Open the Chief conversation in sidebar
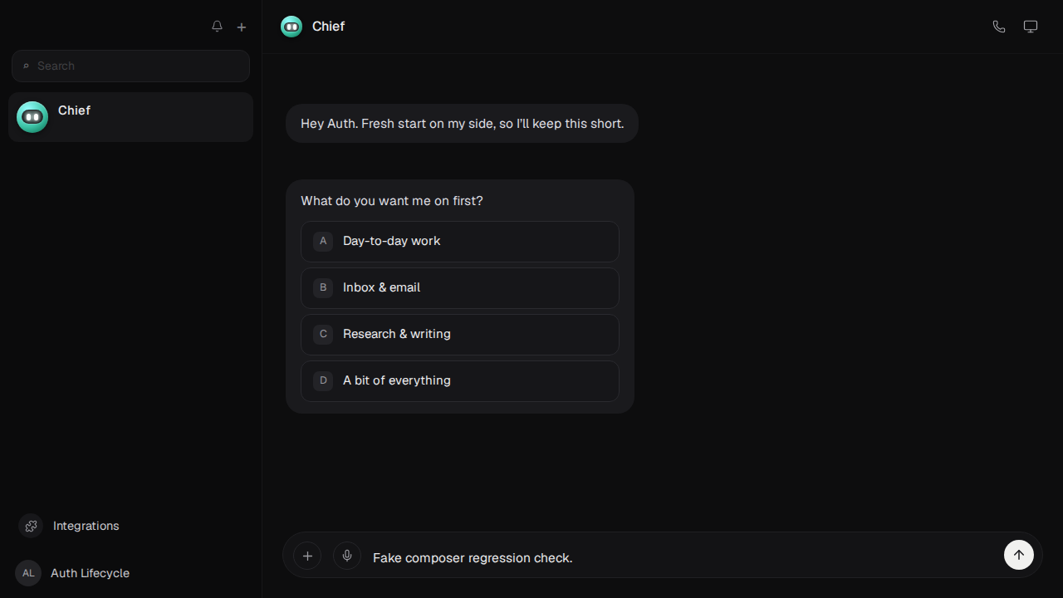 coord(130,117)
